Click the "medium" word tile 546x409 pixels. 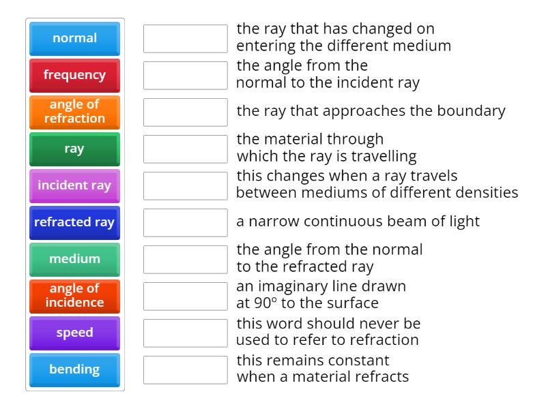click(74, 259)
